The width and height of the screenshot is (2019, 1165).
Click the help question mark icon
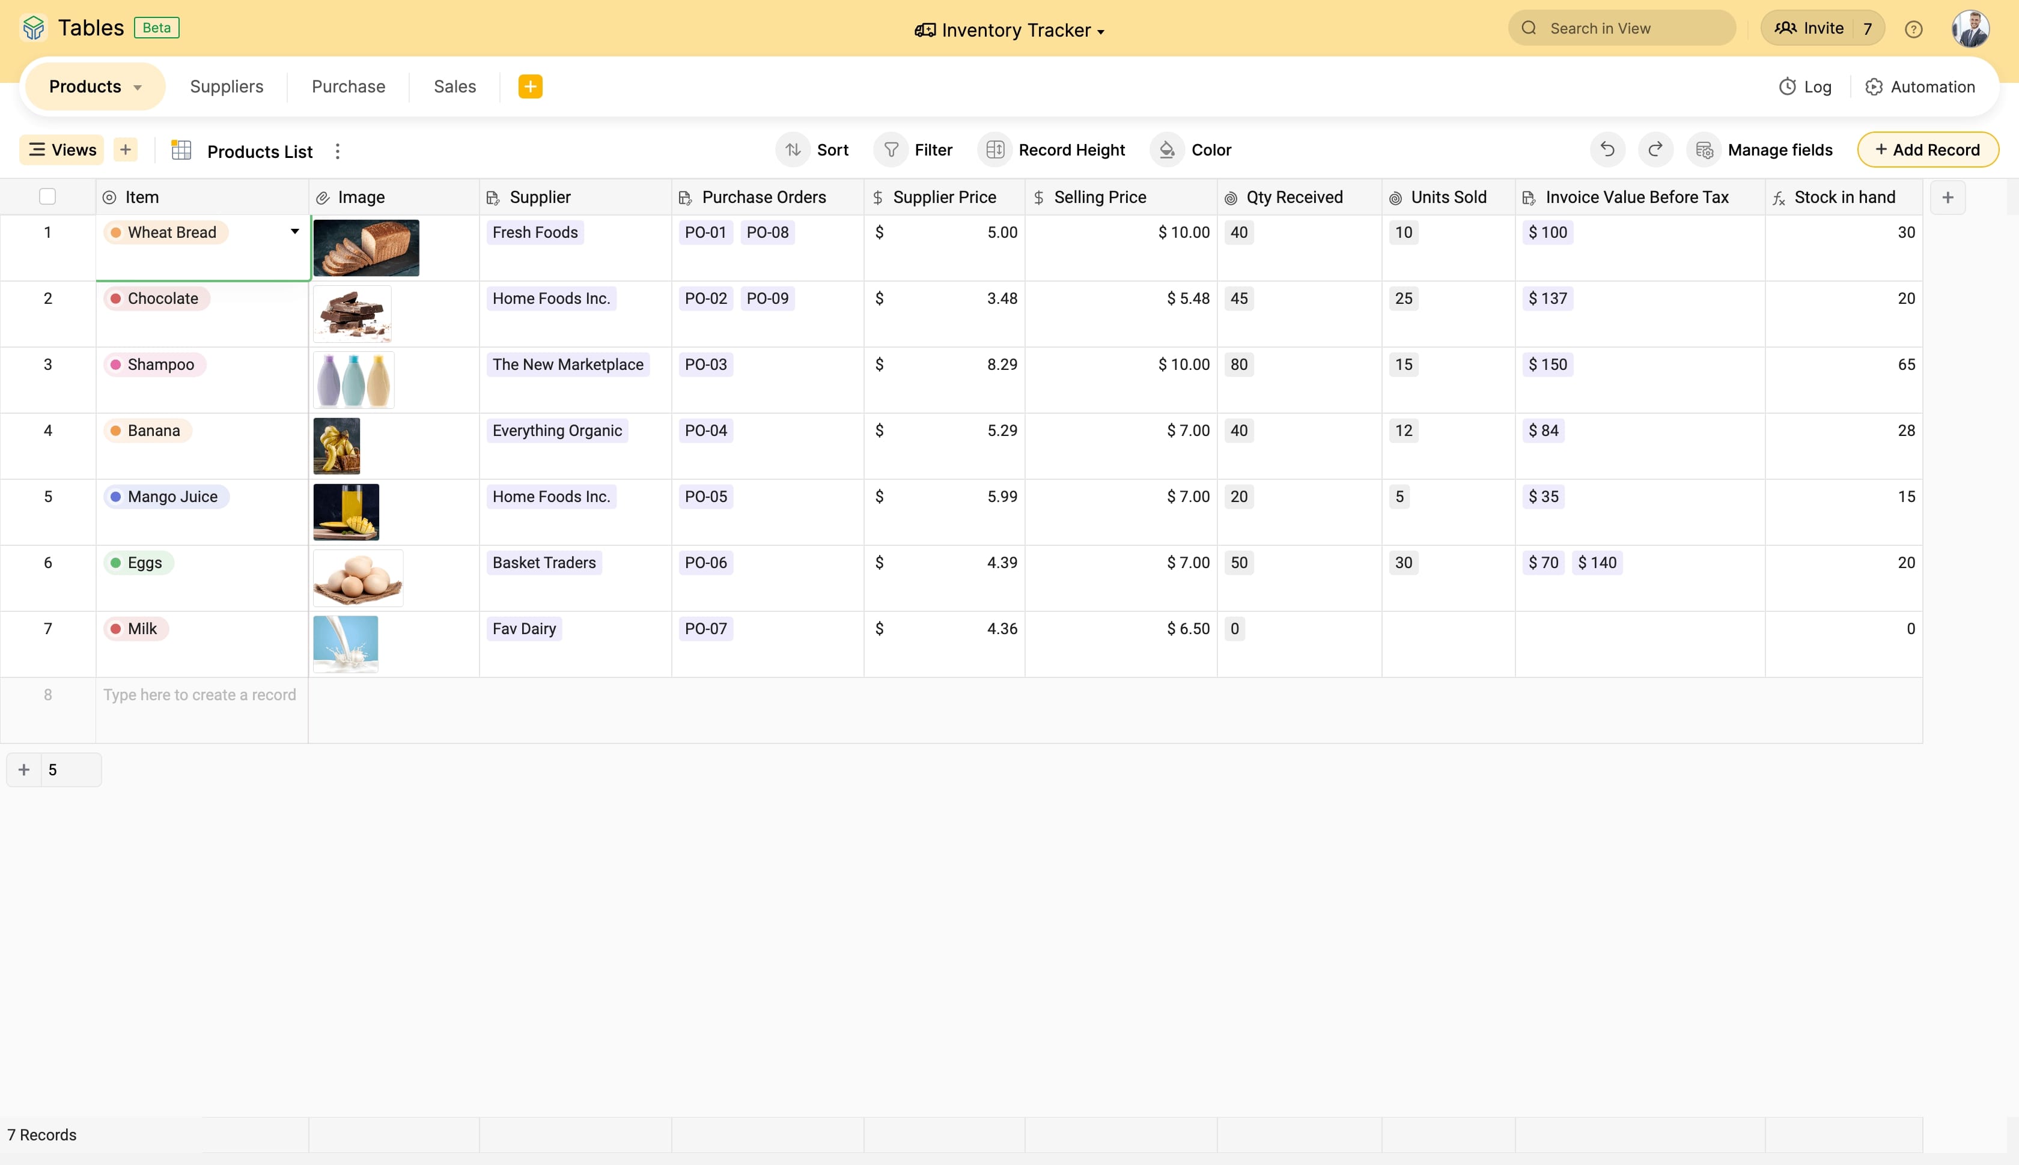tap(1913, 29)
